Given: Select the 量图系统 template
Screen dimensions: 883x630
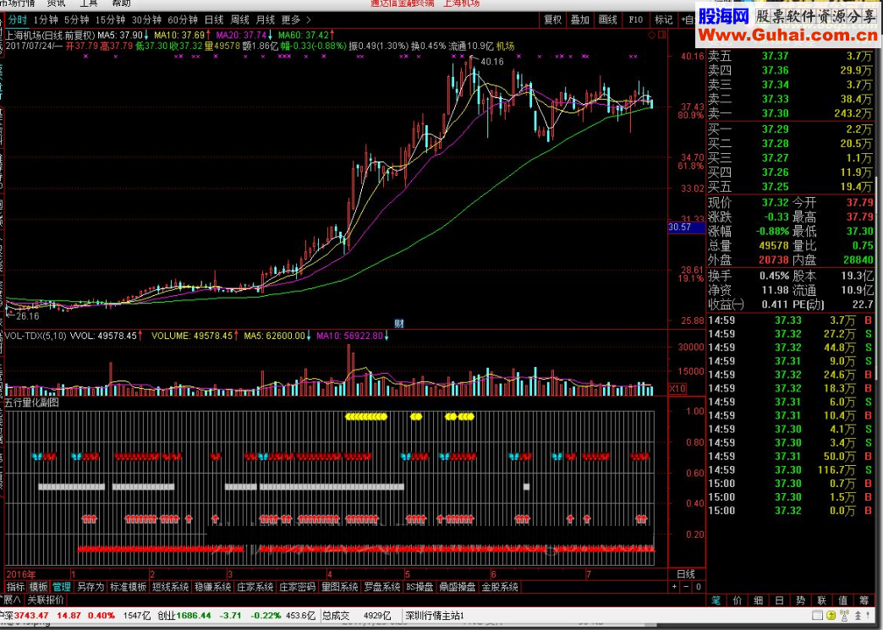Looking at the screenshot, I should [x=339, y=587].
